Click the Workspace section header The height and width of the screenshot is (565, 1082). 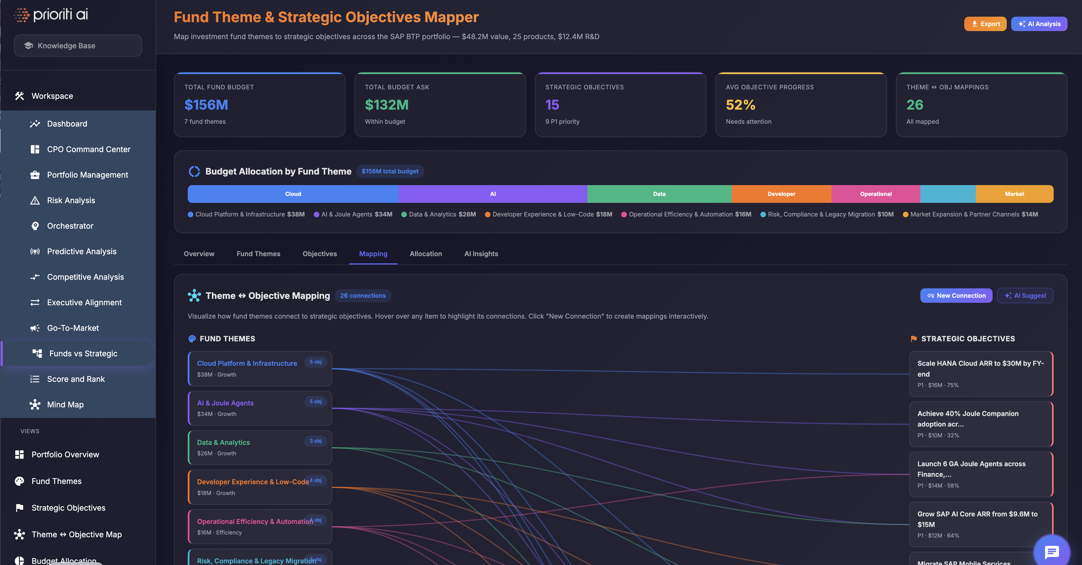[x=78, y=96]
